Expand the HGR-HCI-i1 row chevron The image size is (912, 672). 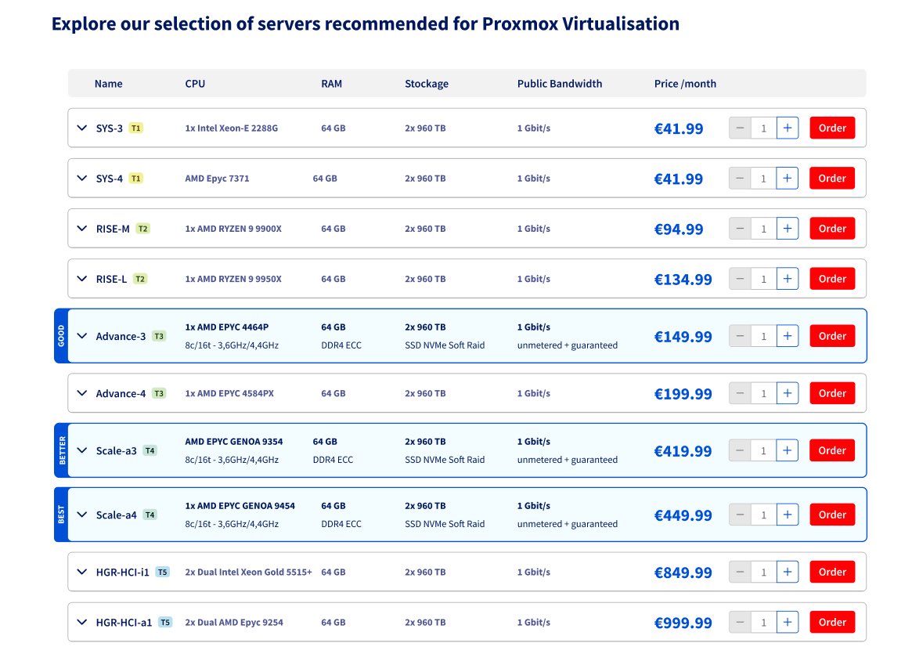[82, 572]
